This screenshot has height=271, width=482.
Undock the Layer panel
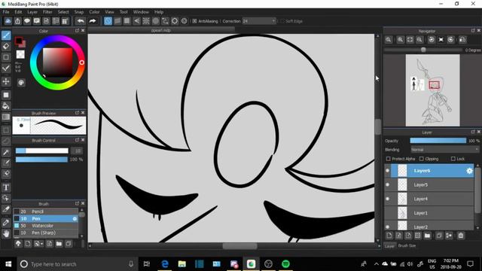click(x=473, y=132)
